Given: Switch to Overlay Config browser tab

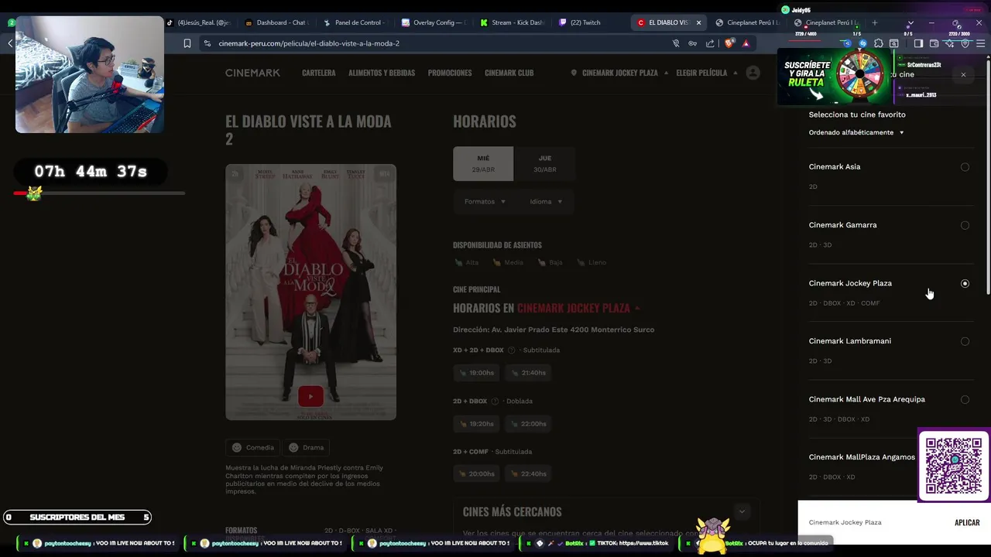Looking at the screenshot, I should point(434,22).
